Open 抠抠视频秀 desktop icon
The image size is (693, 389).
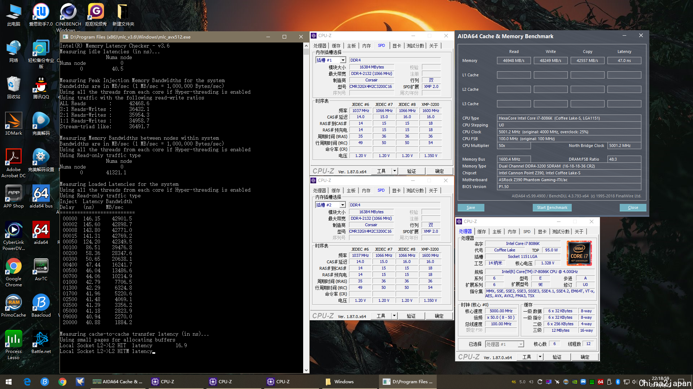[96, 15]
